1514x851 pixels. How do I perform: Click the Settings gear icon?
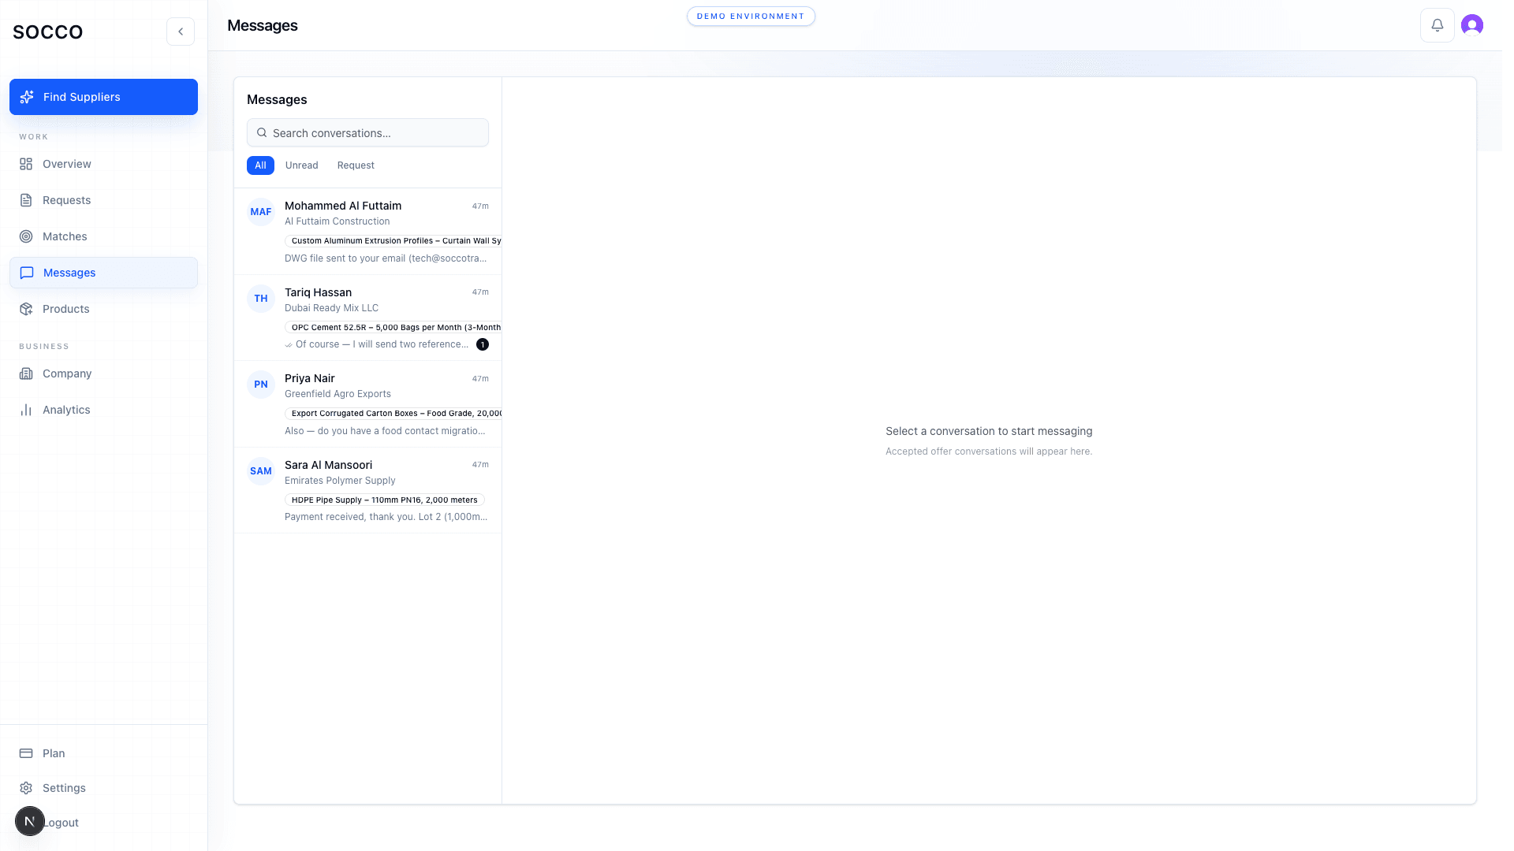click(x=26, y=788)
